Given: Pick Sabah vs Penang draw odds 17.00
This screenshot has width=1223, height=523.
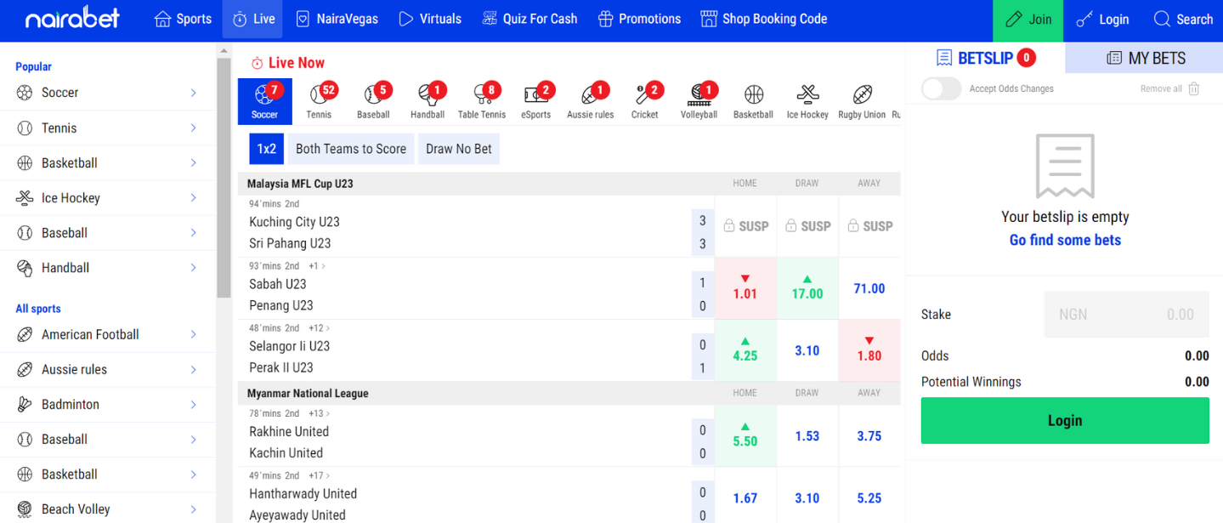Looking at the screenshot, I should coord(807,288).
